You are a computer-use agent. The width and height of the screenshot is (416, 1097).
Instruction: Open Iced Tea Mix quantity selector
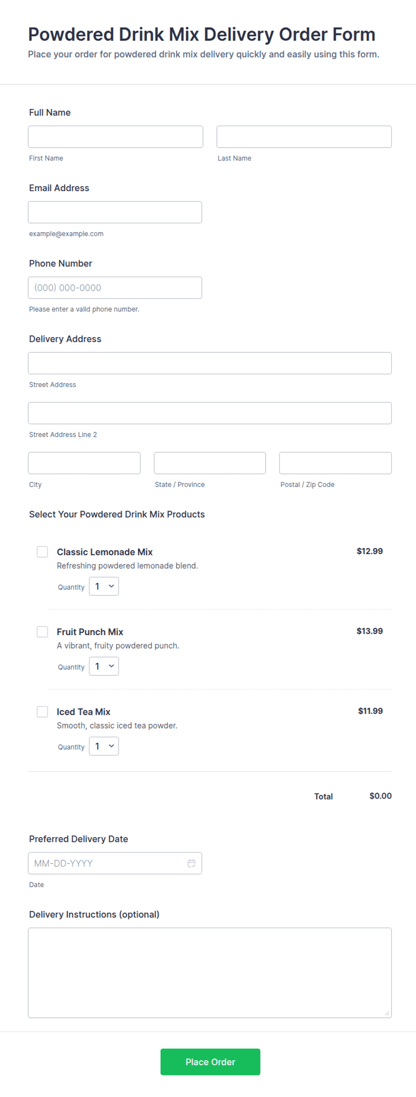pos(104,746)
